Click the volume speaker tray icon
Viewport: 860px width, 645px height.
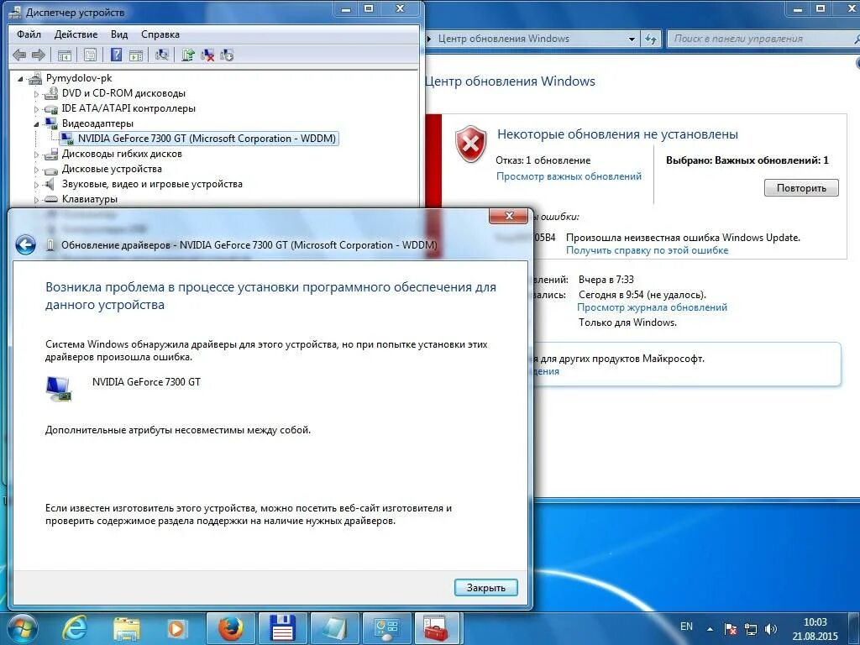click(771, 629)
